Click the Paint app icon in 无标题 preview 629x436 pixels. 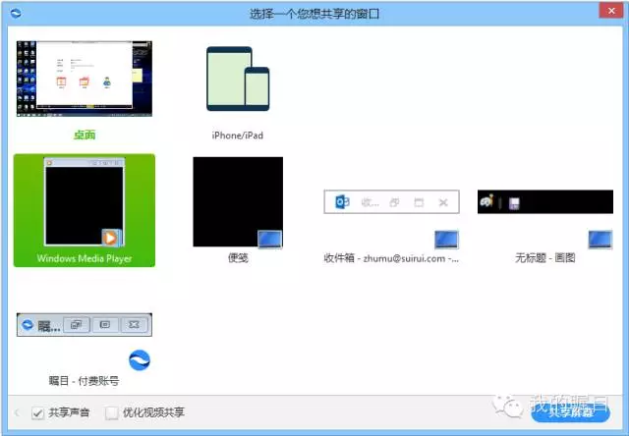coord(486,202)
